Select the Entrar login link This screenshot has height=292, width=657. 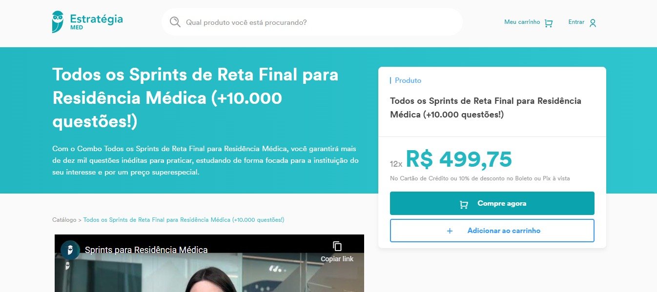[576, 22]
